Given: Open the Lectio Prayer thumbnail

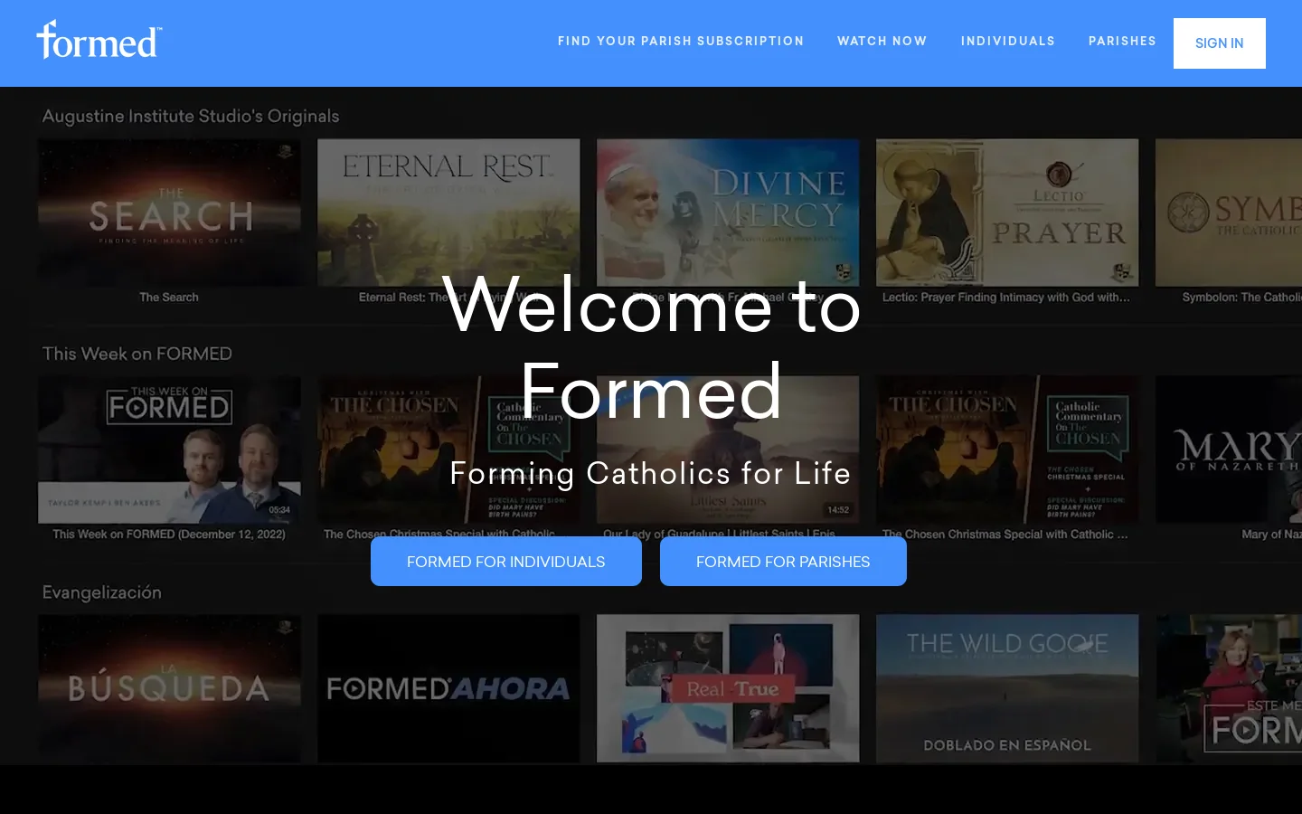Looking at the screenshot, I should pos(1007,213).
